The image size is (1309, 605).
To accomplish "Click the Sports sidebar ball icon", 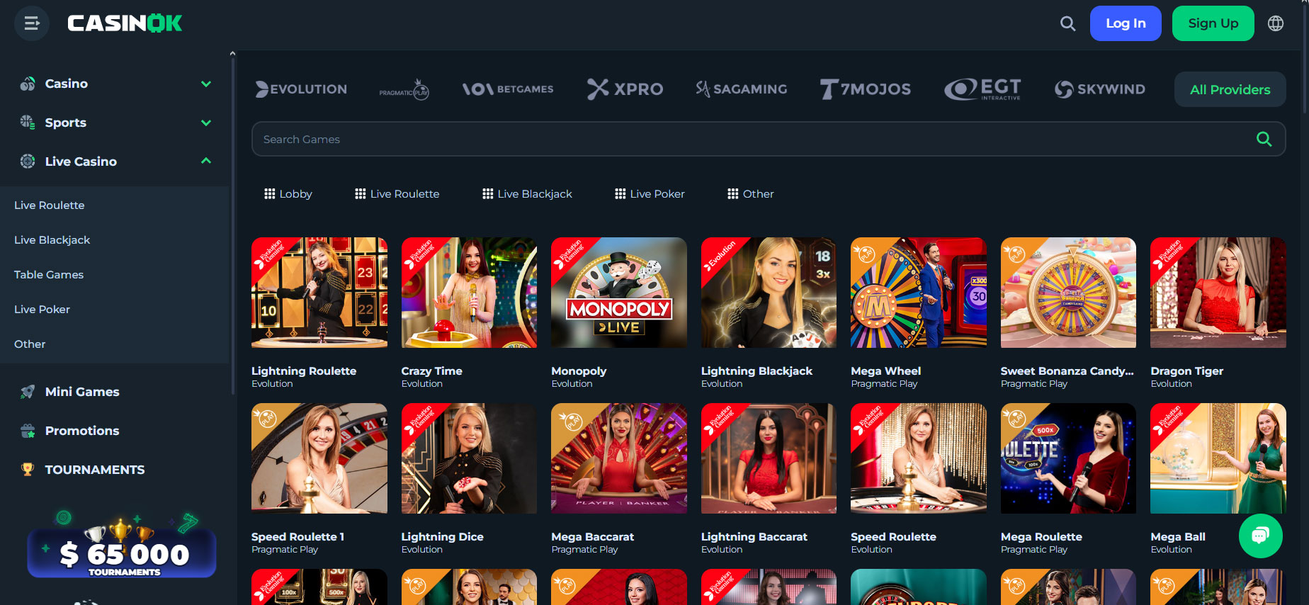I will coord(28,122).
